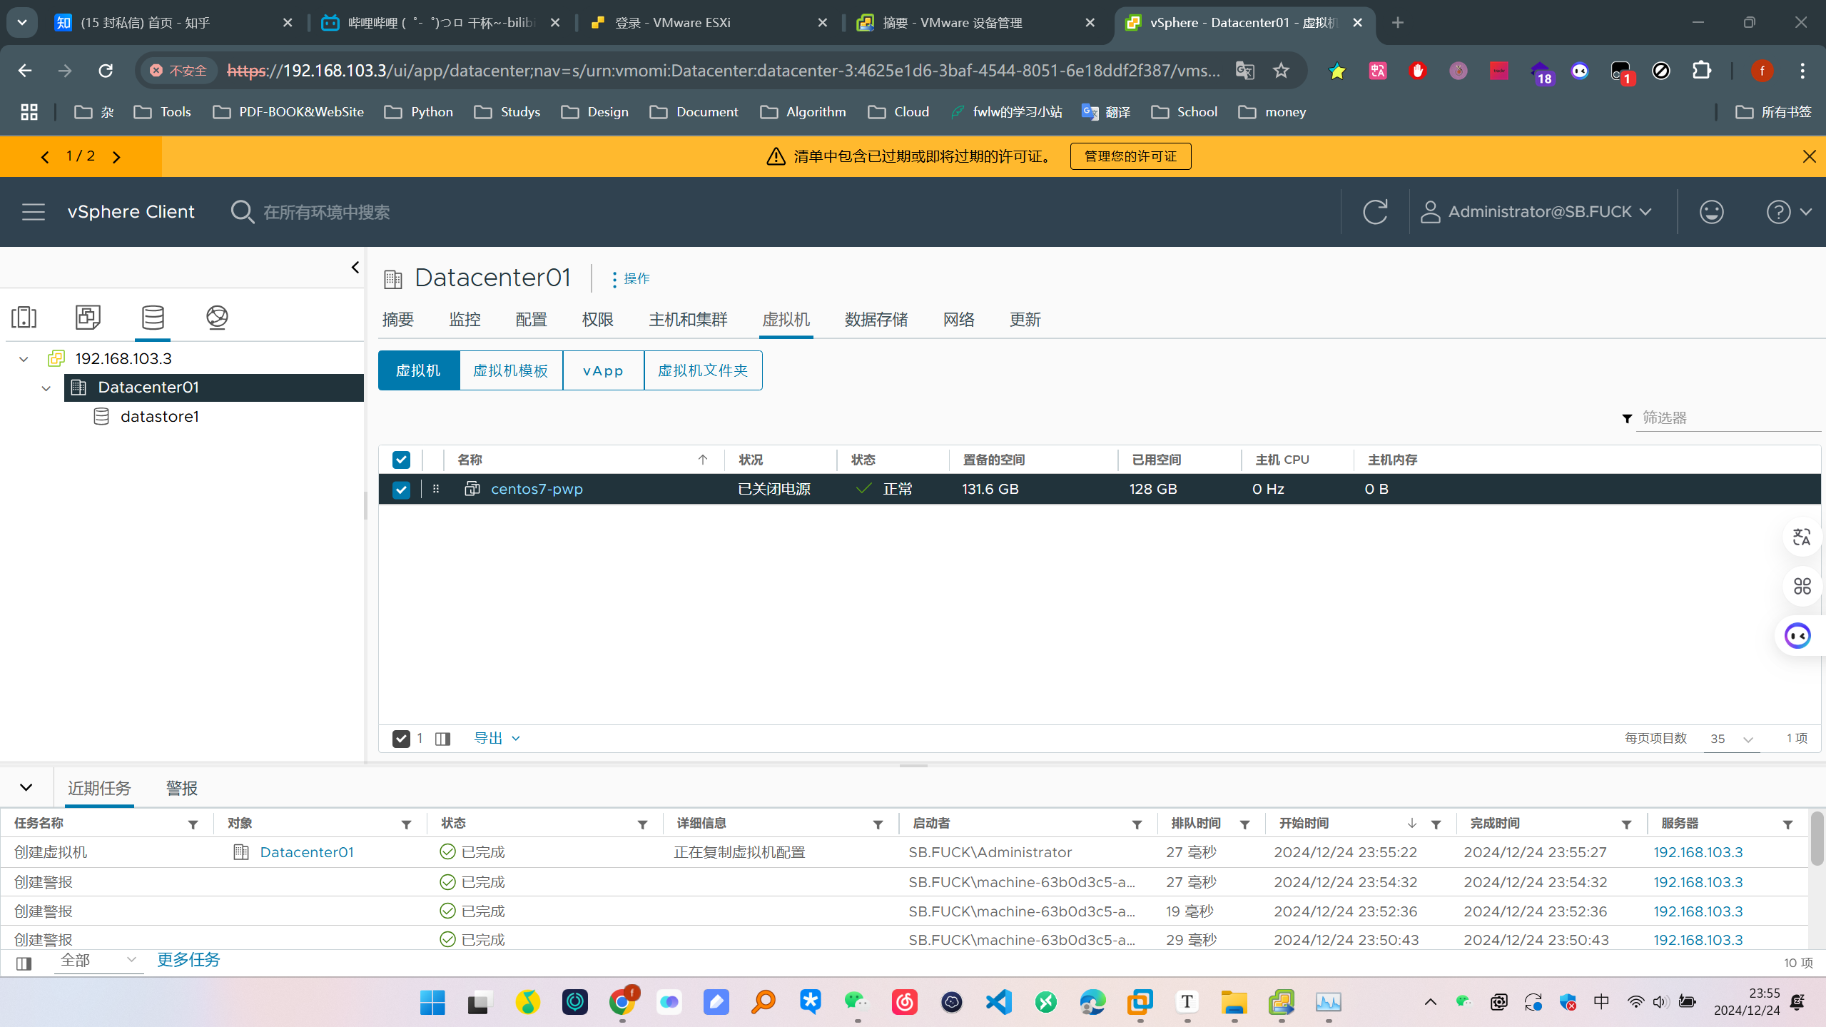Open the Networking inventory view icon
1826x1027 pixels.
tap(217, 317)
